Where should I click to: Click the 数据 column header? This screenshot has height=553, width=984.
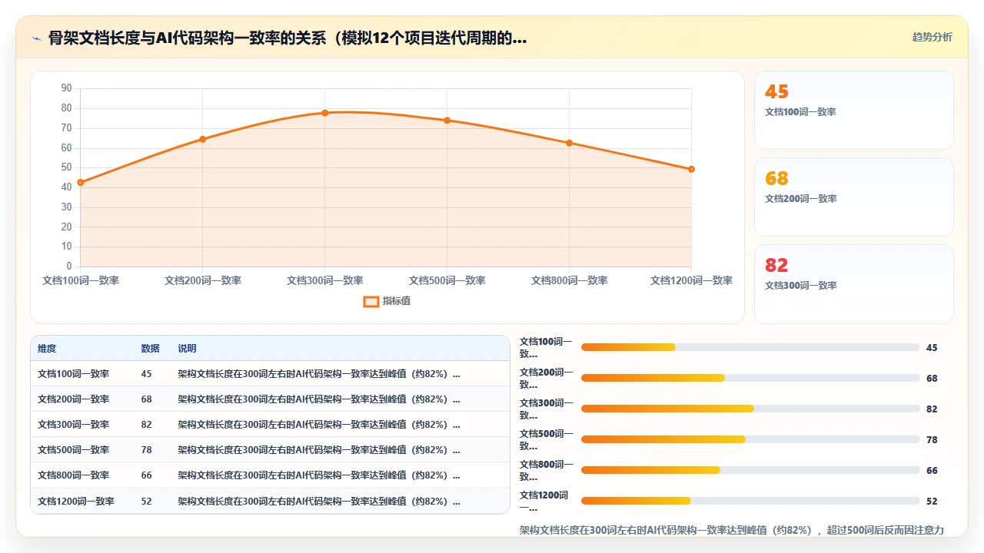click(x=150, y=348)
